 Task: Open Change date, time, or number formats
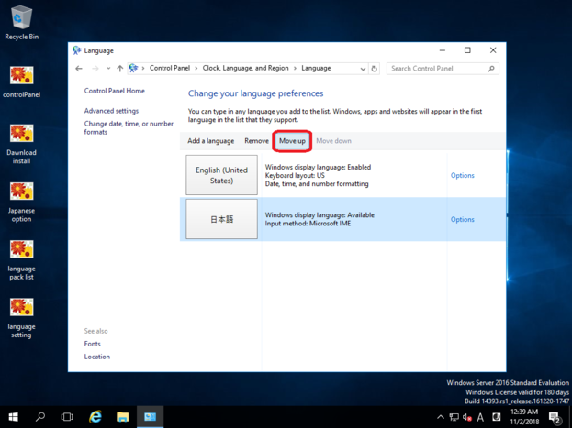pyautogui.click(x=129, y=128)
